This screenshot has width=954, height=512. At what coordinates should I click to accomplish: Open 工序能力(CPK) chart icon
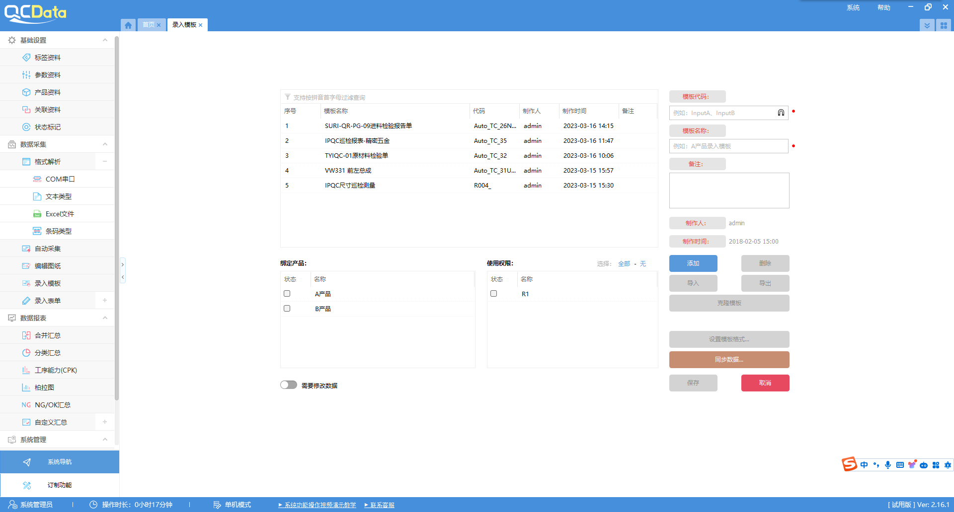26,370
